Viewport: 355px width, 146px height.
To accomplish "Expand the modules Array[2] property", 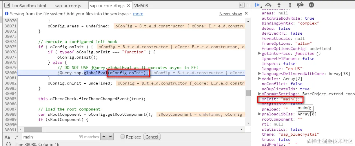I will pyautogui.click(x=260, y=79).
